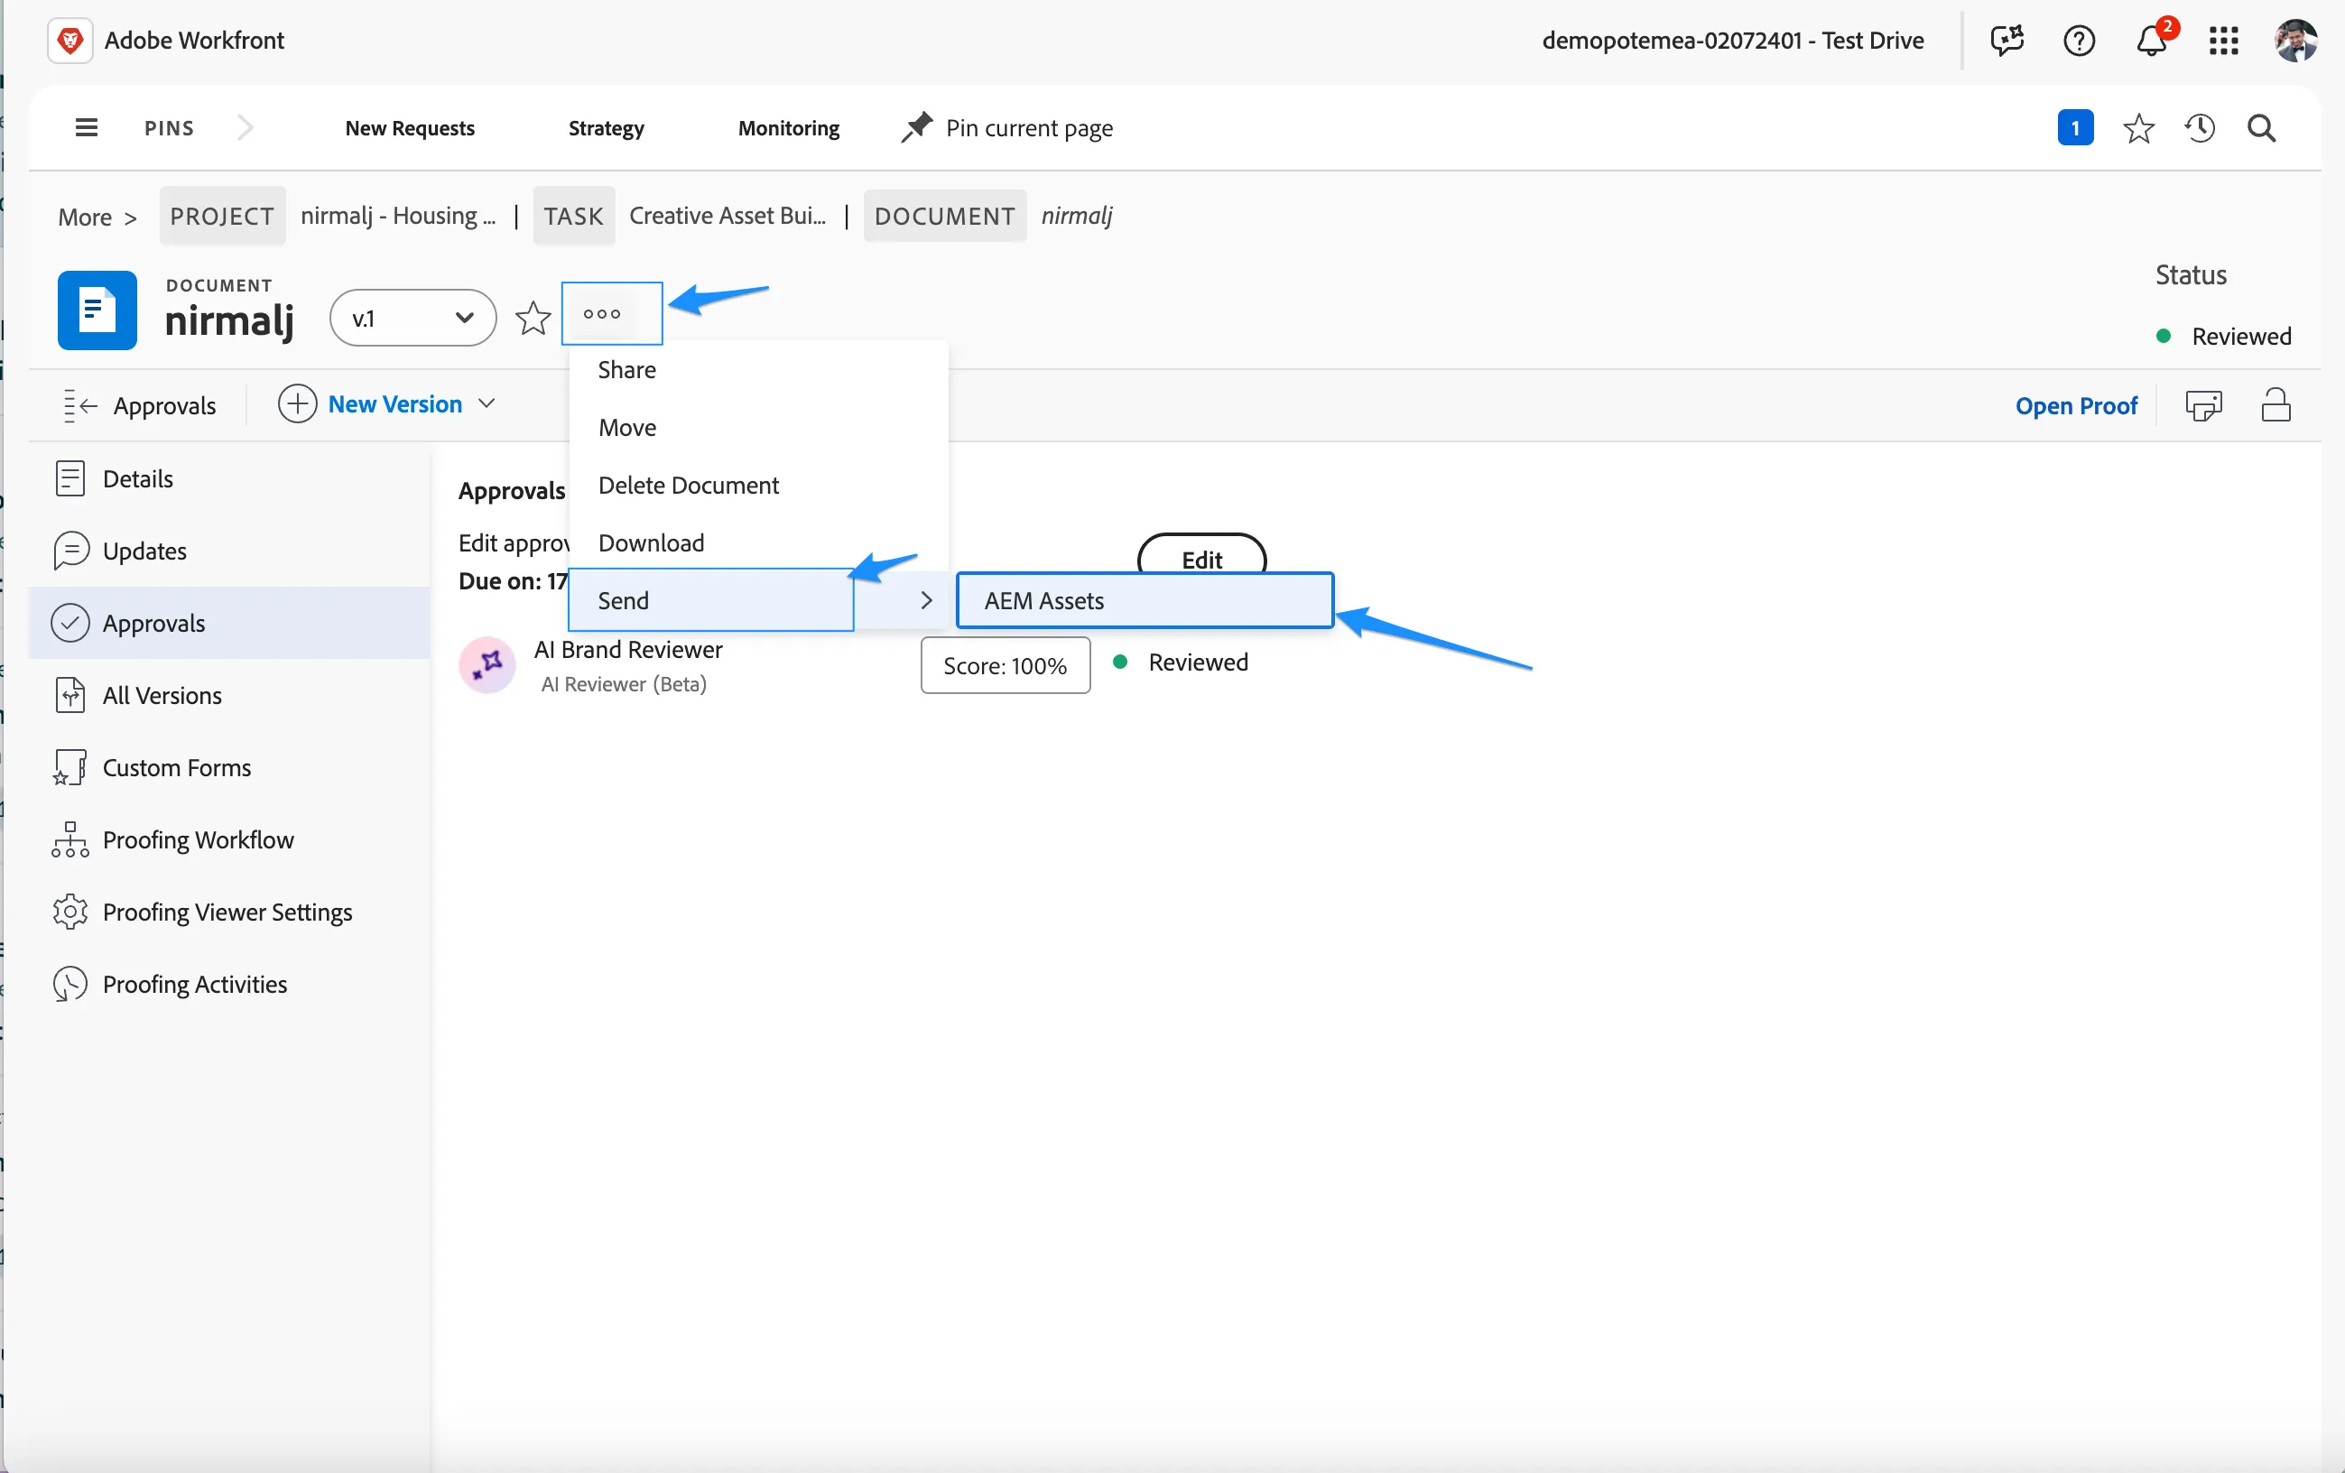Open Custom Forms in the sidebar
Viewport: 2345px width, 1473px height.
click(230, 767)
